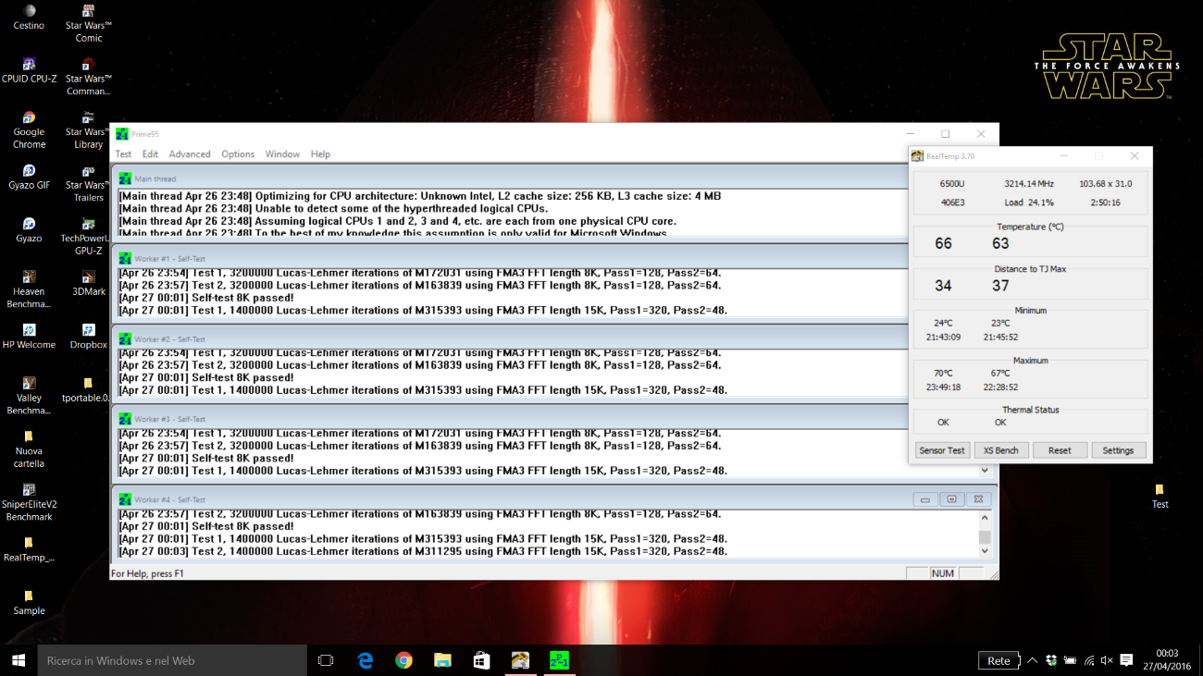Click the Worker #4 scrollbar down arrow
Viewport: 1203px width, 676px height.
tap(985, 551)
